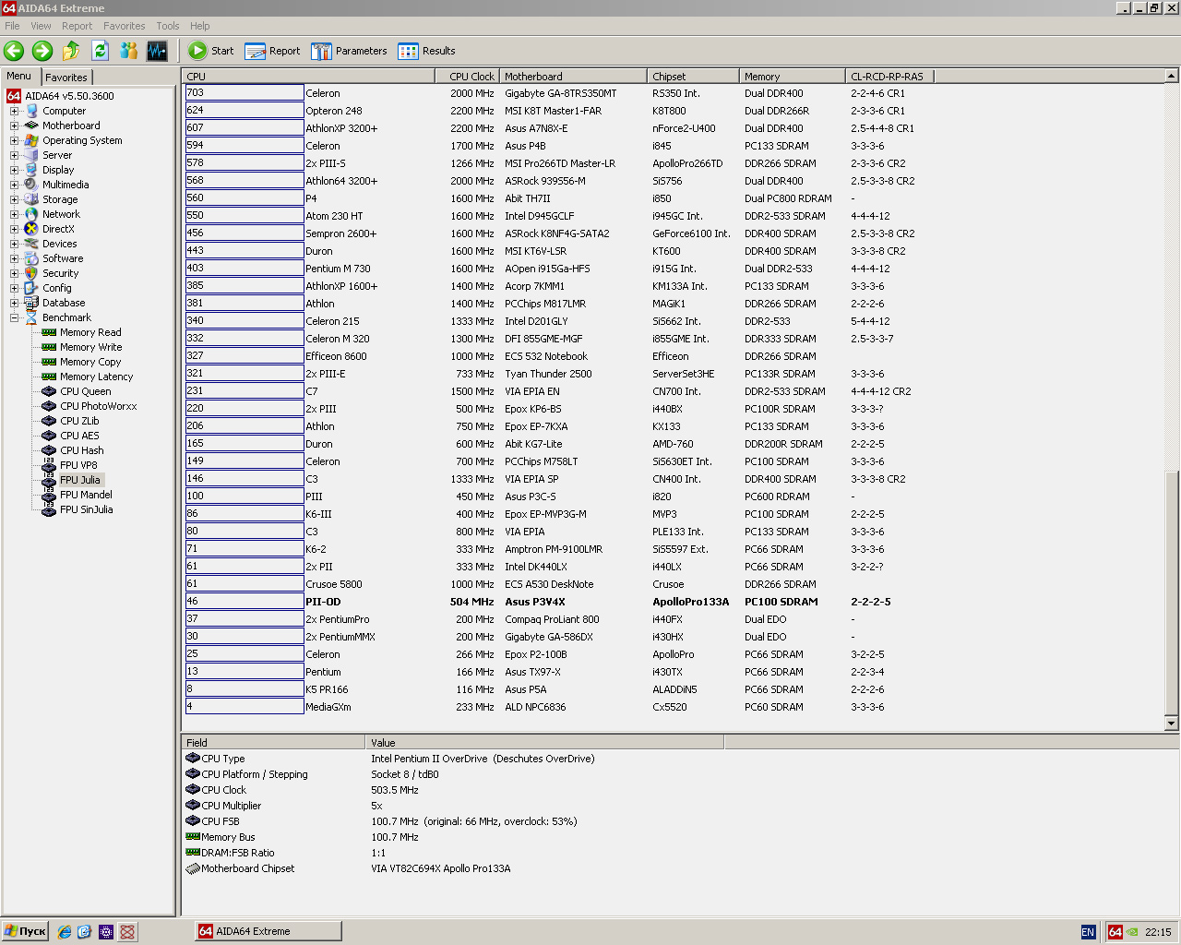Click the green Forward arrow icon

[x=42, y=51]
